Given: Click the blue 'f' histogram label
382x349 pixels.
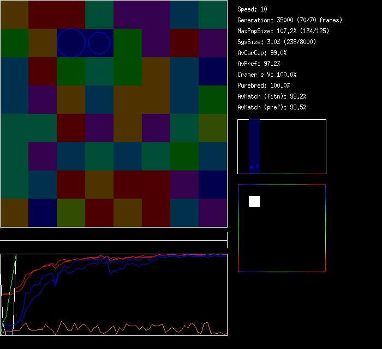Looking at the screenshot, I should point(257,167).
